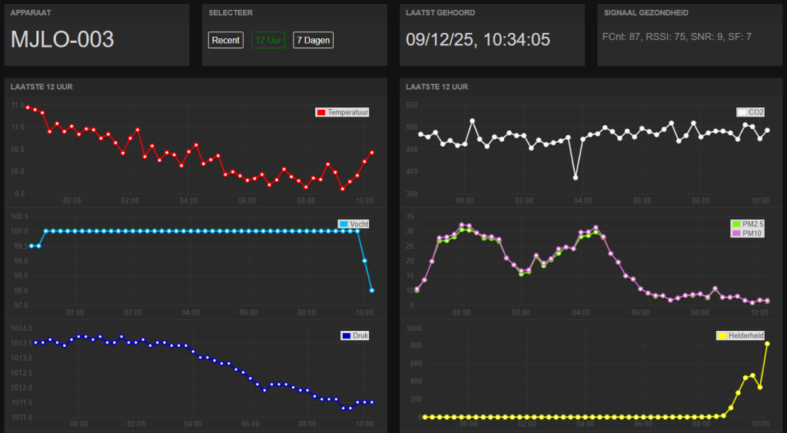Switch to the 12 Uur view

tap(268, 40)
